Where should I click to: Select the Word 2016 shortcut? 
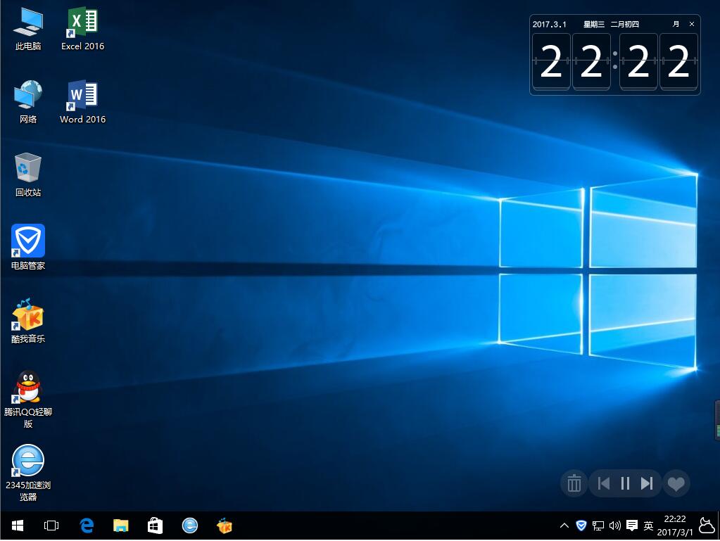click(x=82, y=101)
